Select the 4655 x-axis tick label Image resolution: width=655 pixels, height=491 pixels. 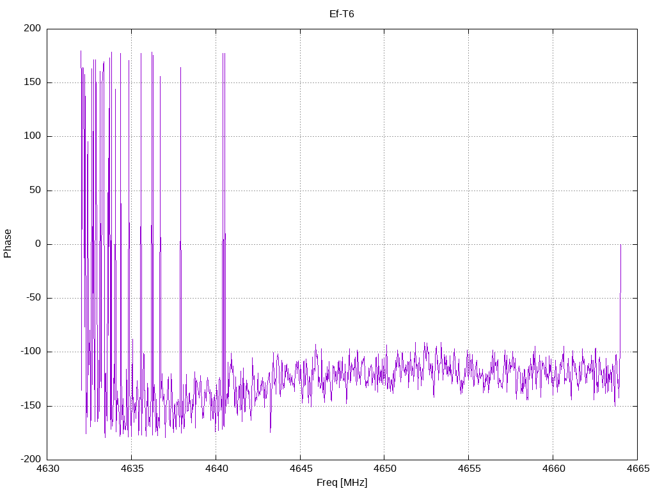pyautogui.click(x=468, y=469)
